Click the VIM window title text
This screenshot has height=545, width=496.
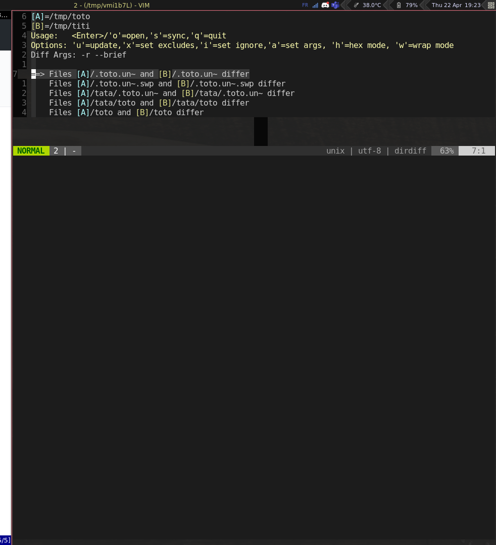click(x=112, y=5)
